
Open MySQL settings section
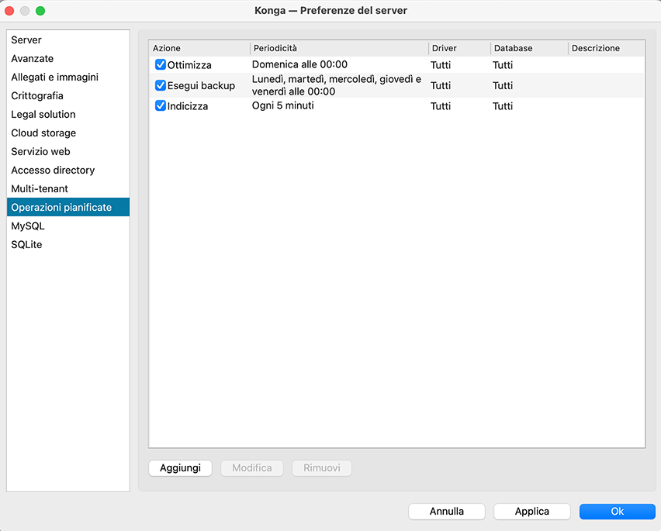(x=28, y=226)
